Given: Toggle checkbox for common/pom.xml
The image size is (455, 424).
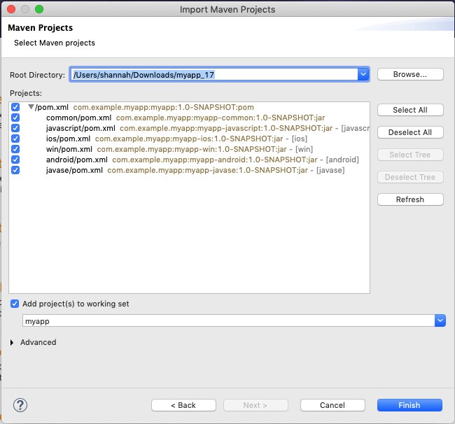Looking at the screenshot, I should click(15, 118).
